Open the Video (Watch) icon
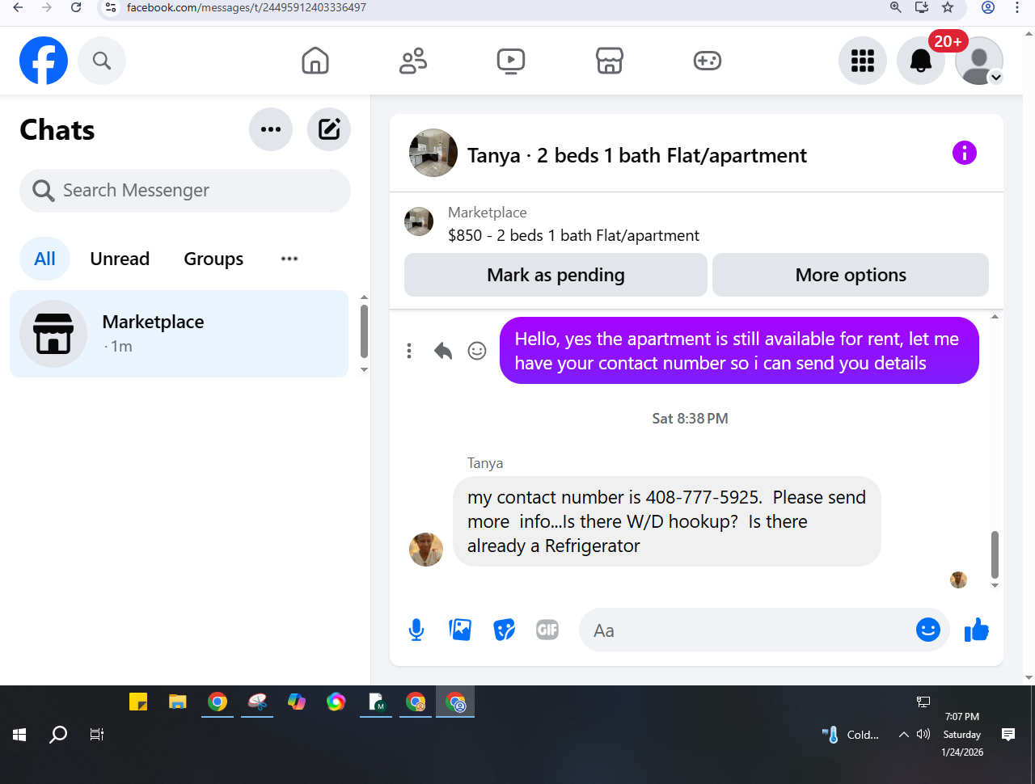Image resolution: width=1035 pixels, height=784 pixels. coord(511,61)
